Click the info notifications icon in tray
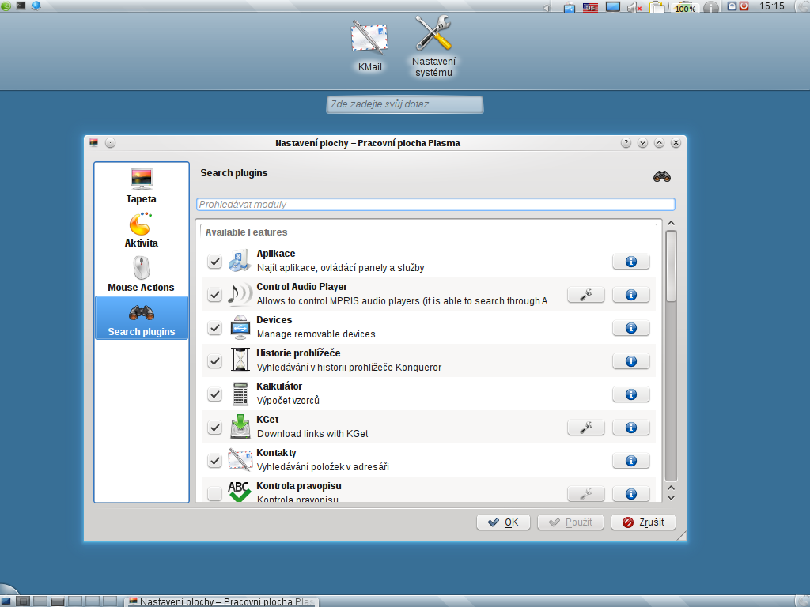The image size is (810, 607). (711, 6)
